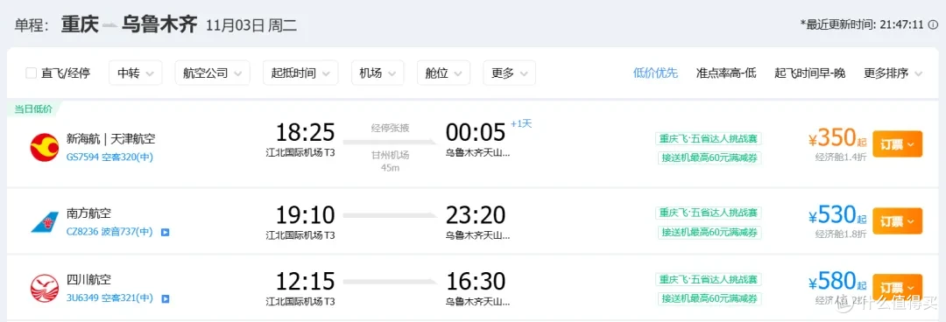
Task: Click the blue play icon beside CZ8236
Action: 165,232
